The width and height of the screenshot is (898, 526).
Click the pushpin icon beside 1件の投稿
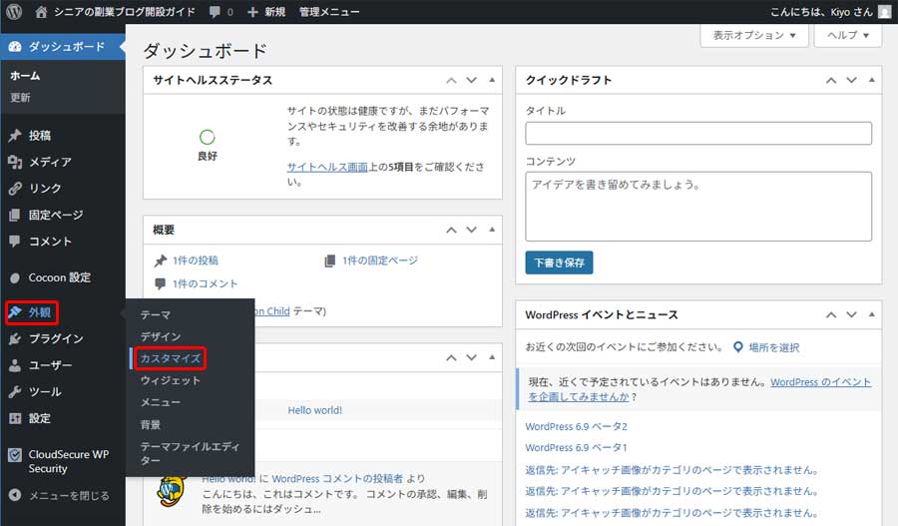161,261
